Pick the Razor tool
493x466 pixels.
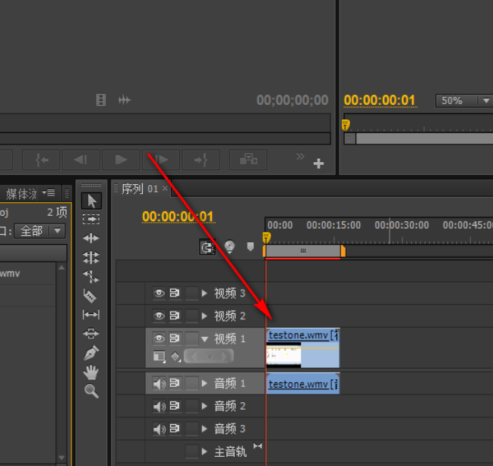(91, 296)
